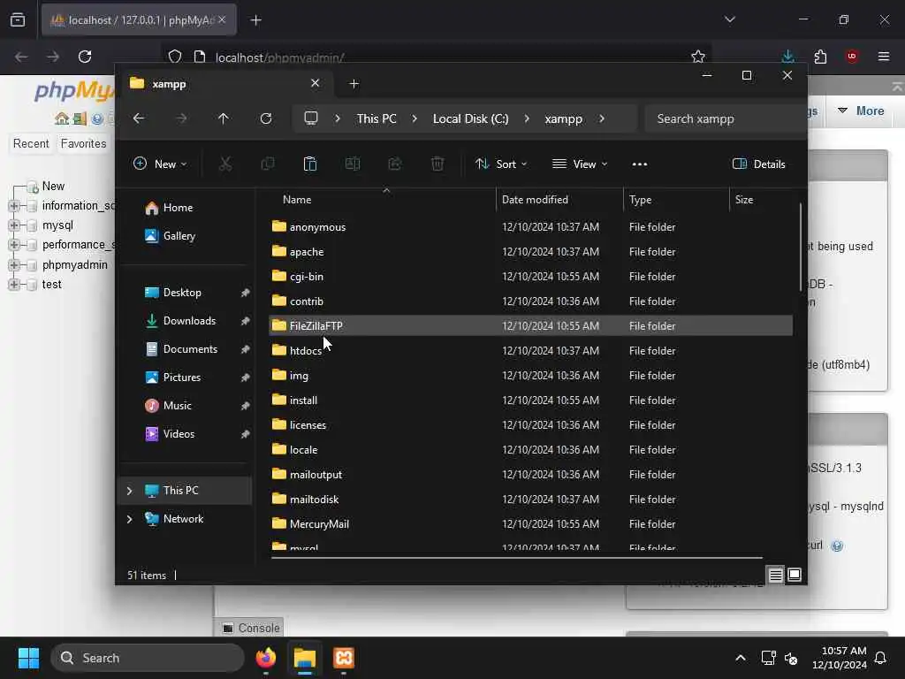Open the See more three-dots menu
The height and width of the screenshot is (679, 905).
pos(640,164)
